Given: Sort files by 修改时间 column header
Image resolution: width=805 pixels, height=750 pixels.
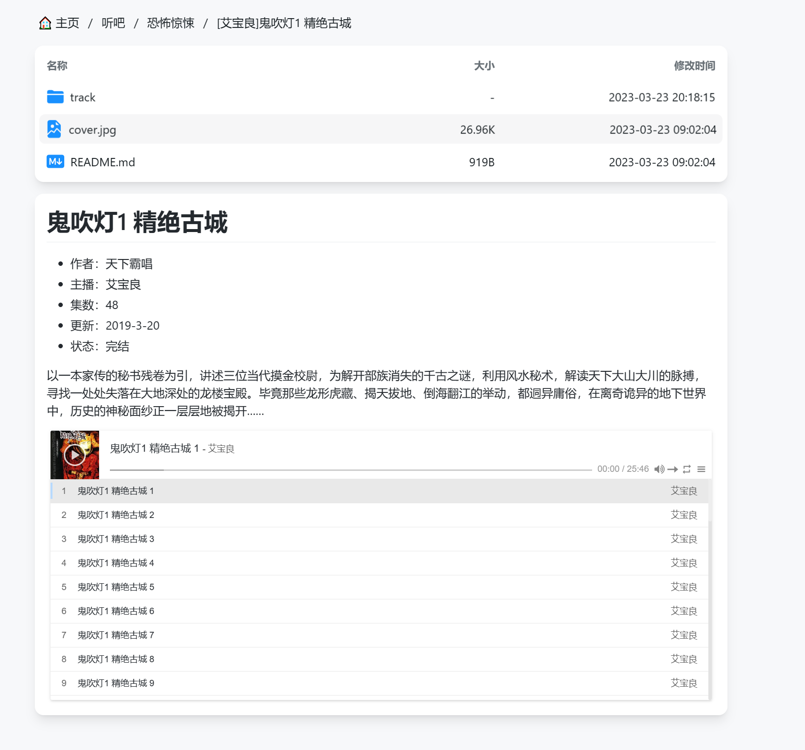Looking at the screenshot, I should point(695,66).
